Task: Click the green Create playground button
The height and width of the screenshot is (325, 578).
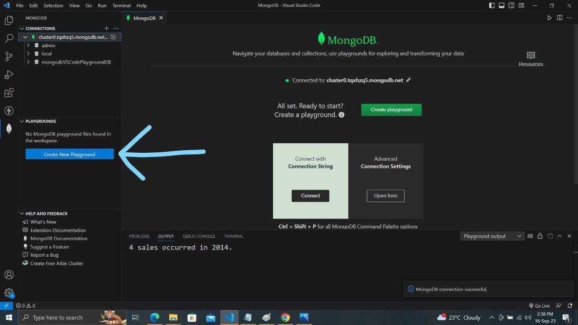Action: click(x=391, y=110)
